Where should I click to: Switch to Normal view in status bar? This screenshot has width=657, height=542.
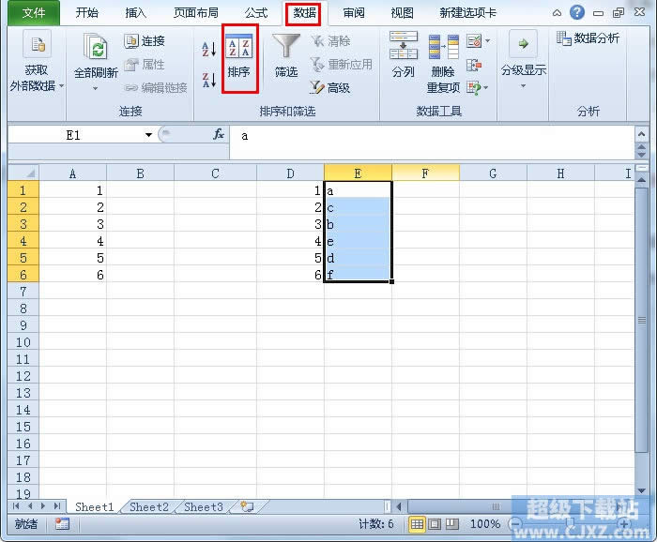pos(418,524)
